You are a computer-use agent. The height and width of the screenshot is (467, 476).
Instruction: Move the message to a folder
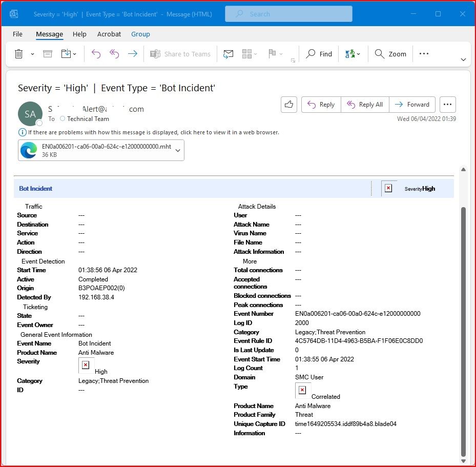pyautogui.click(x=66, y=54)
